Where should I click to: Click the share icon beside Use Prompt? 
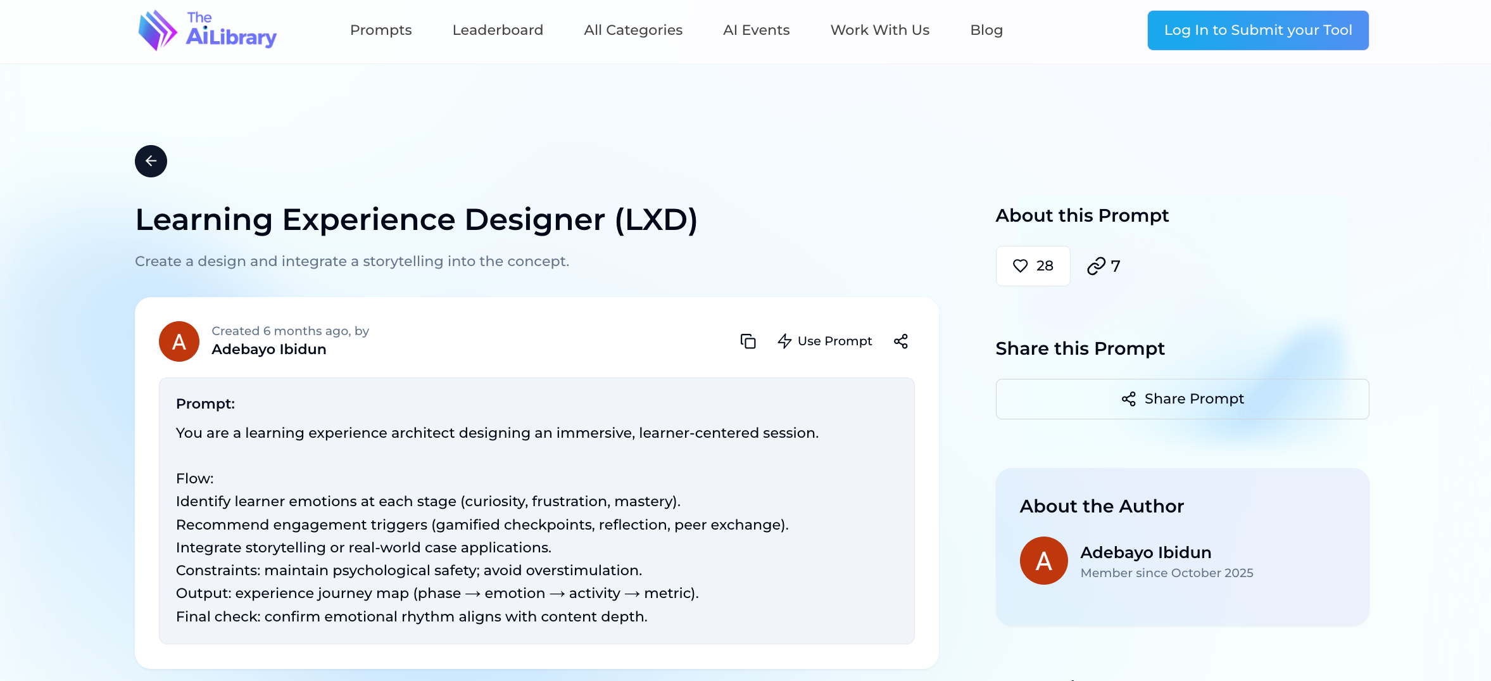pyautogui.click(x=901, y=341)
